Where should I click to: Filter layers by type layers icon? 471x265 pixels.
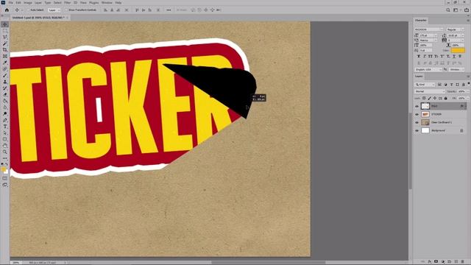pyautogui.click(x=451, y=85)
